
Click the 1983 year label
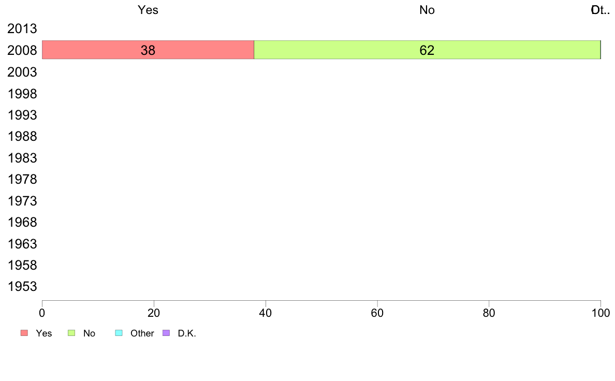click(x=22, y=158)
